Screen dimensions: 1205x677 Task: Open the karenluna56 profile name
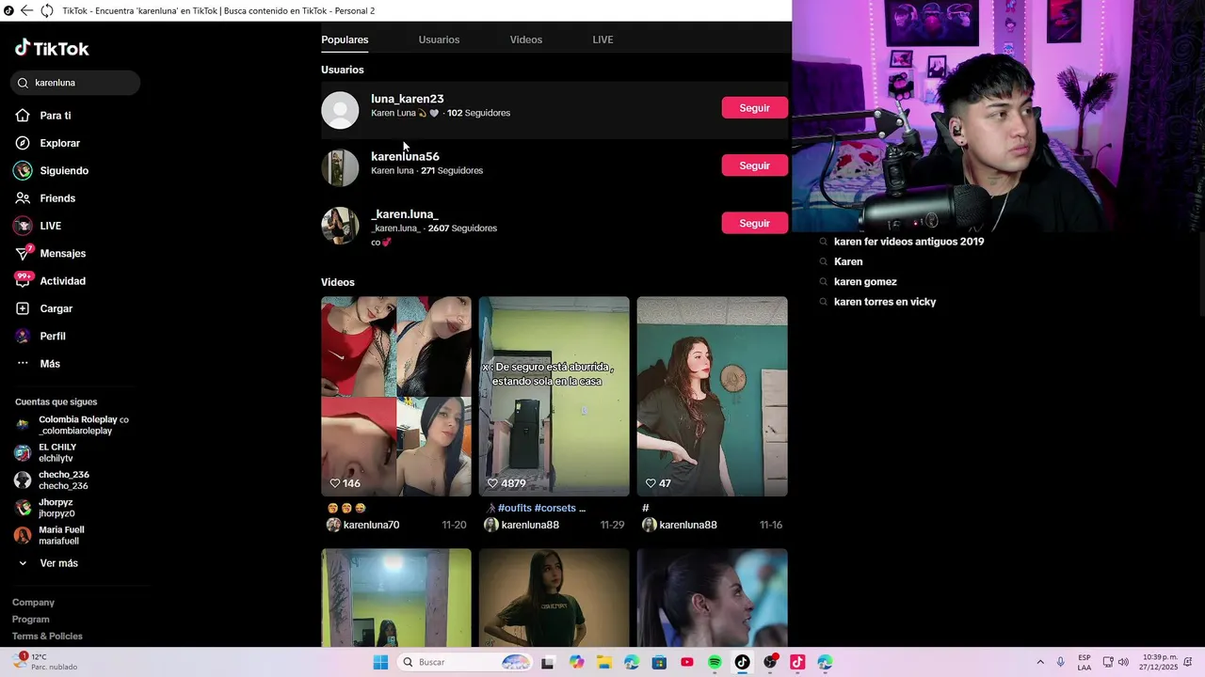(405, 156)
